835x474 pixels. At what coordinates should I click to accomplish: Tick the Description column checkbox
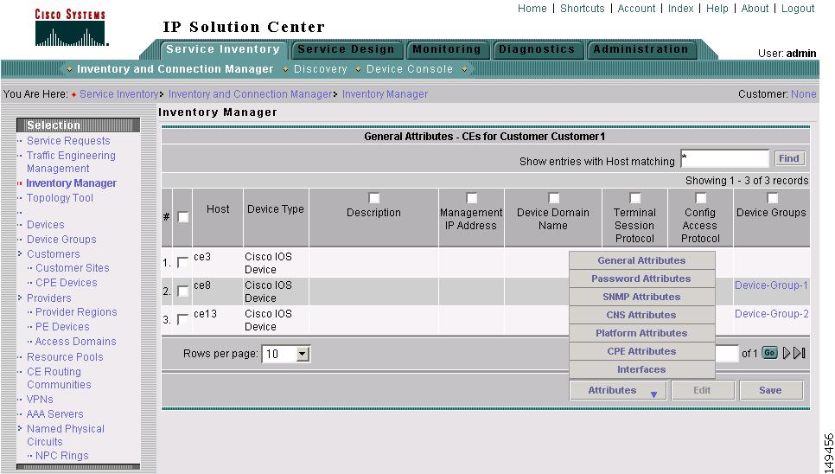(x=373, y=198)
